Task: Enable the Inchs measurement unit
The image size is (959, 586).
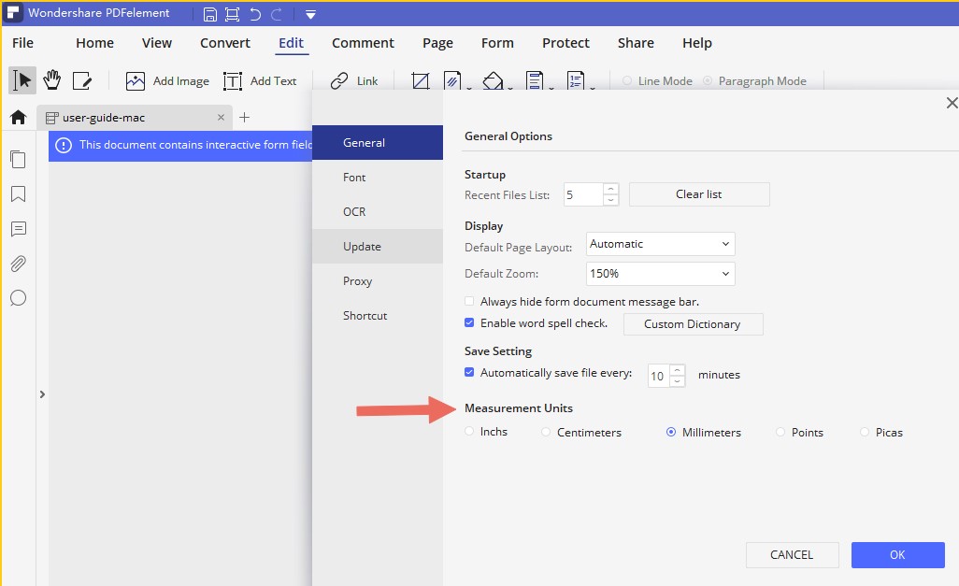Action: pos(471,432)
